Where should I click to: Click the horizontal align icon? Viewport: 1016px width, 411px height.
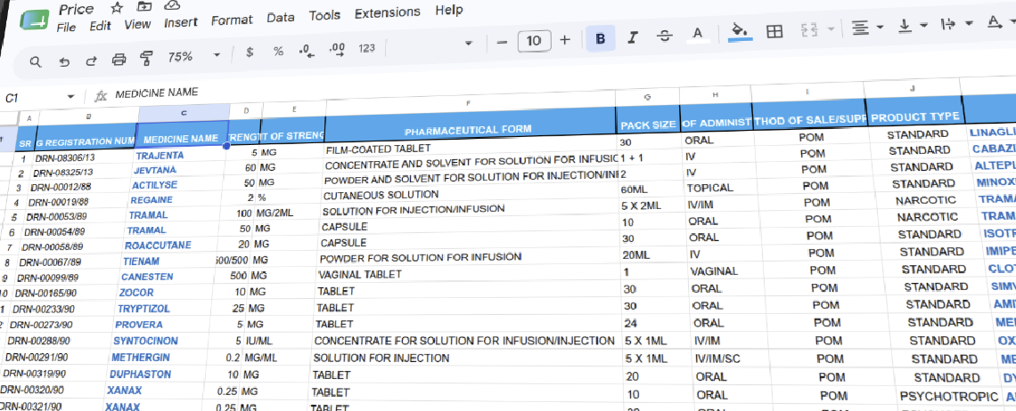coord(860,28)
